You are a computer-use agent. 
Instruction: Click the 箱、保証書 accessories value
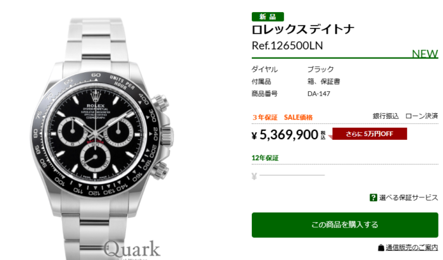click(324, 82)
